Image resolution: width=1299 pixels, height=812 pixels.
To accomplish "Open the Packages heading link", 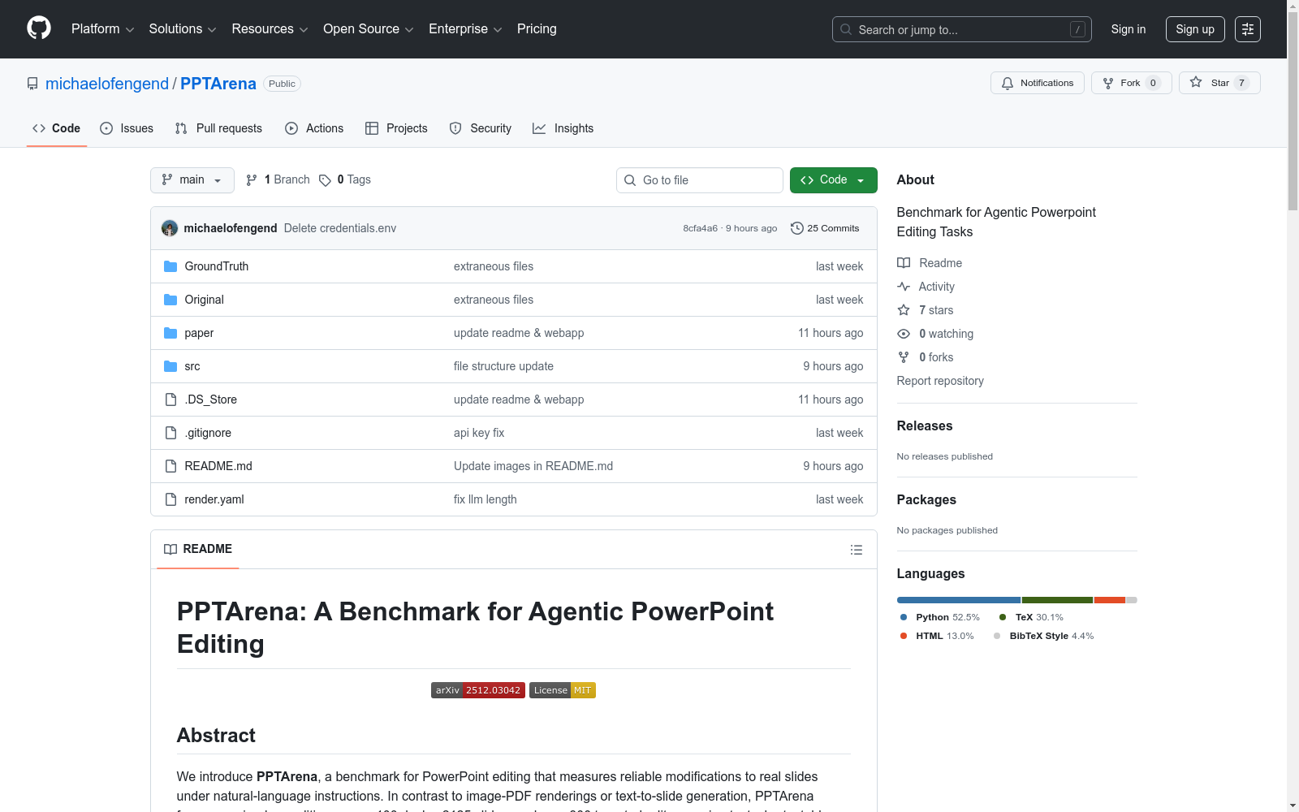I will 926,499.
